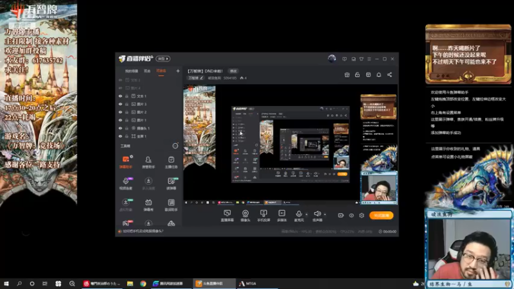Click the toolbox more options circle icon
514x289 pixels.
[175, 146]
